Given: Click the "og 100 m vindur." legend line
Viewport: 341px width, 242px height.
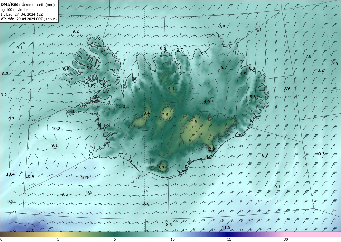Looking at the screenshot, I should (15, 10).
